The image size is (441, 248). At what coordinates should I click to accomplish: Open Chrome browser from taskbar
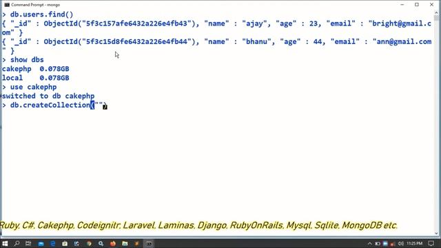pyautogui.click(x=89, y=243)
